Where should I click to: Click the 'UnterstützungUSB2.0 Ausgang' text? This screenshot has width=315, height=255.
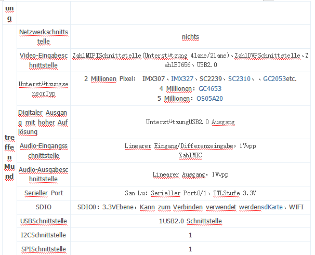pos(190,122)
